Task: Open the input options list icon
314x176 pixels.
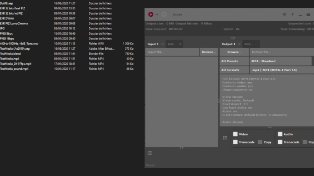Action: 150,153
